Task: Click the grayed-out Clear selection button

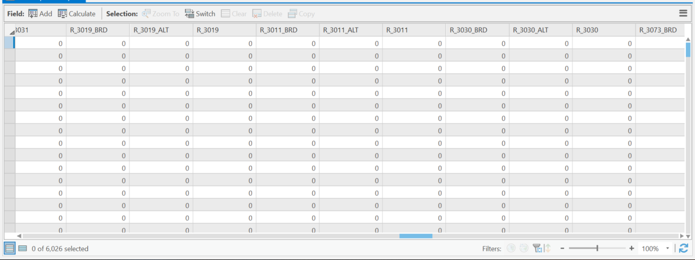Action: click(234, 14)
